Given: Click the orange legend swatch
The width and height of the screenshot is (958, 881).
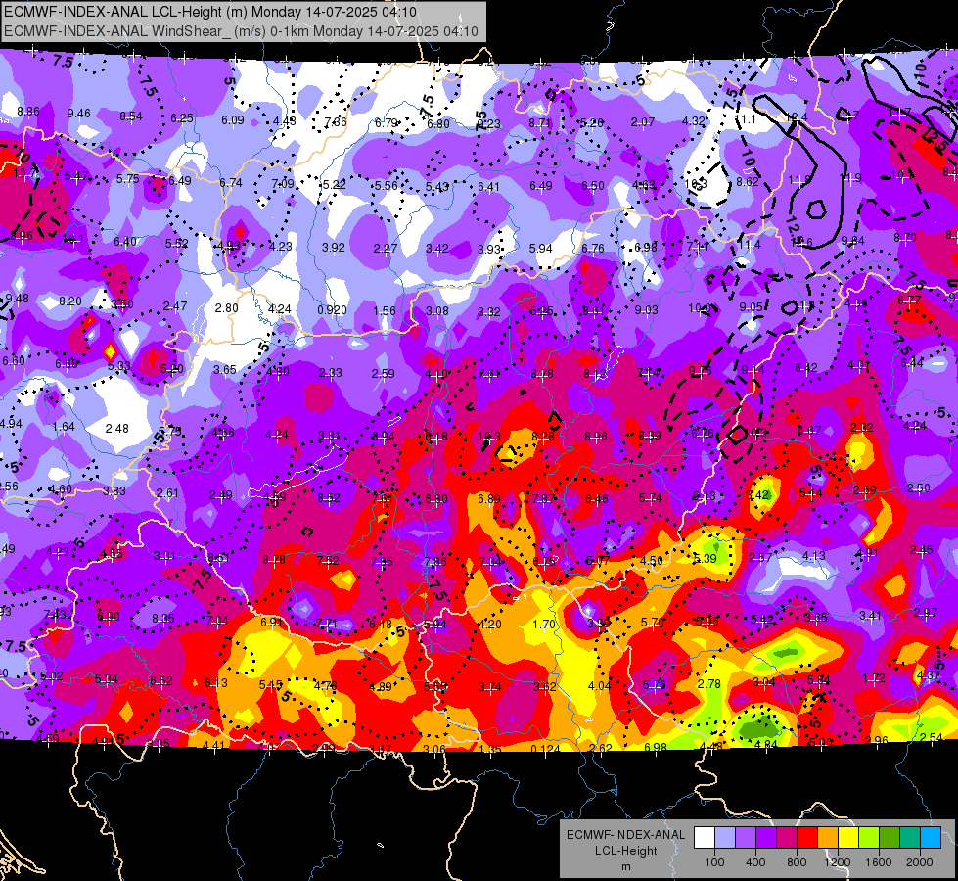Looking at the screenshot, I should click(x=828, y=838).
